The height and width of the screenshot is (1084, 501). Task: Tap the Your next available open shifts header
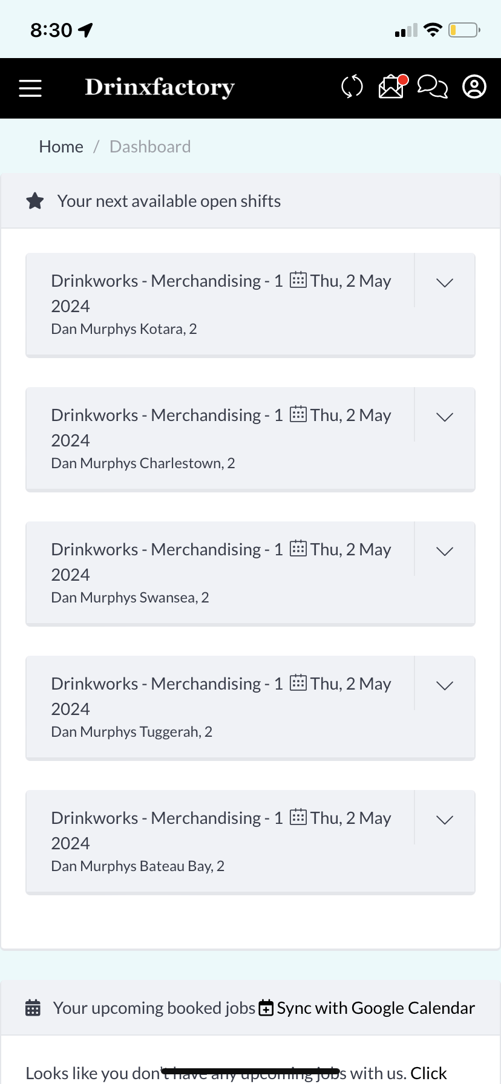coord(169,201)
